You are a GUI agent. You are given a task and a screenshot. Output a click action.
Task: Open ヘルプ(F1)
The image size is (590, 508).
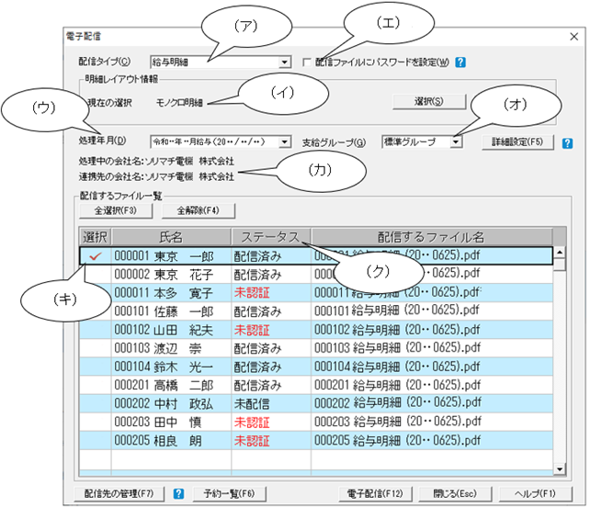536,493
